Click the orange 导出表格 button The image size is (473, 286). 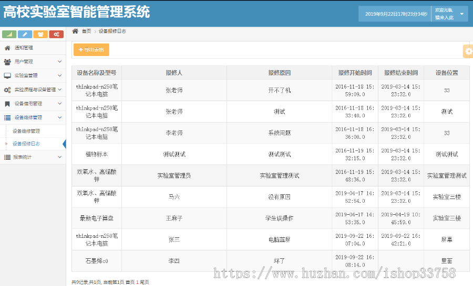coord(91,50)
